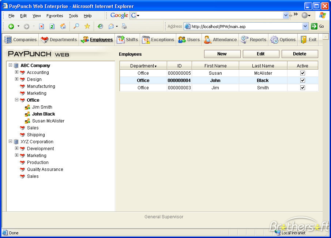
Task: Open the Options section with the gear icon
Action: point(283,40)
